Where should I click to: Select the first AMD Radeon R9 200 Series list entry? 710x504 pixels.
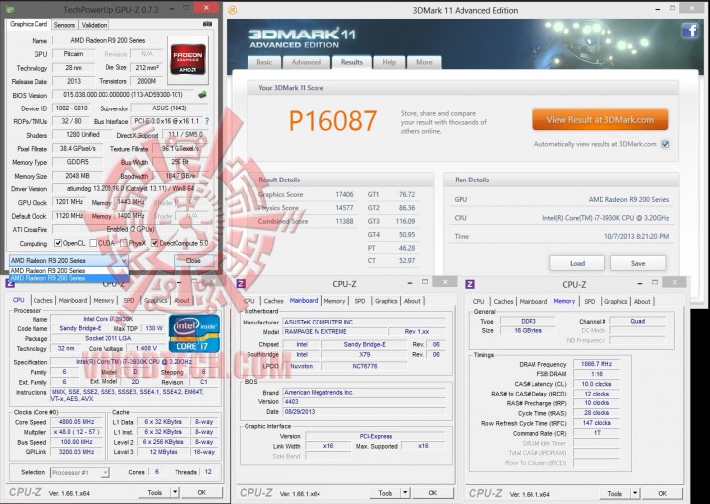[69, 271]
